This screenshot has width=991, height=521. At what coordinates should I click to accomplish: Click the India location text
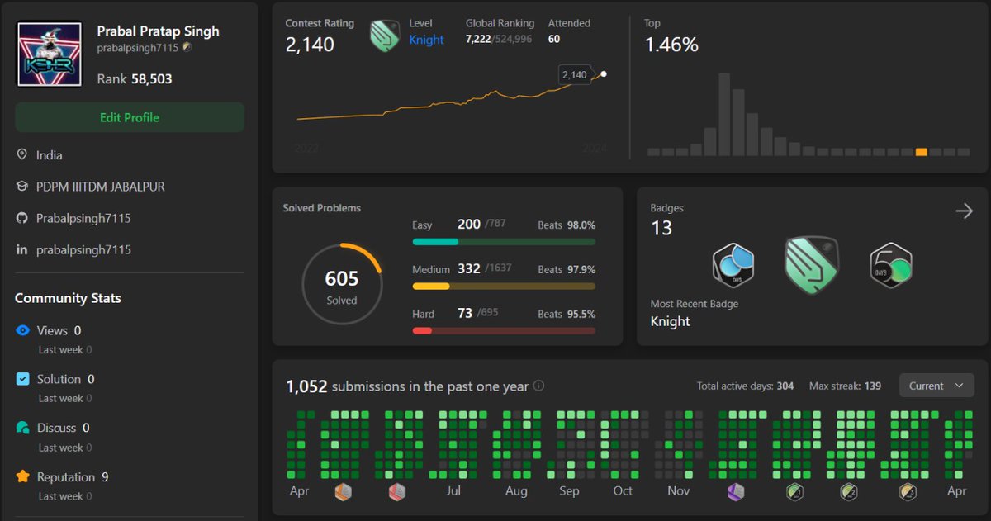point(50,155)
